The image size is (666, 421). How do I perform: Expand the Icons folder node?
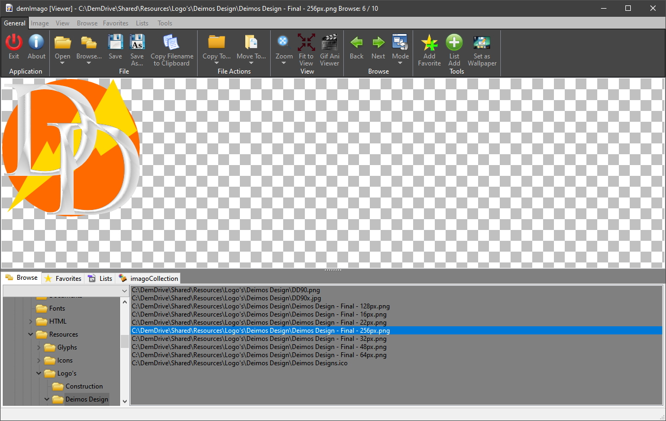(39, 360)
